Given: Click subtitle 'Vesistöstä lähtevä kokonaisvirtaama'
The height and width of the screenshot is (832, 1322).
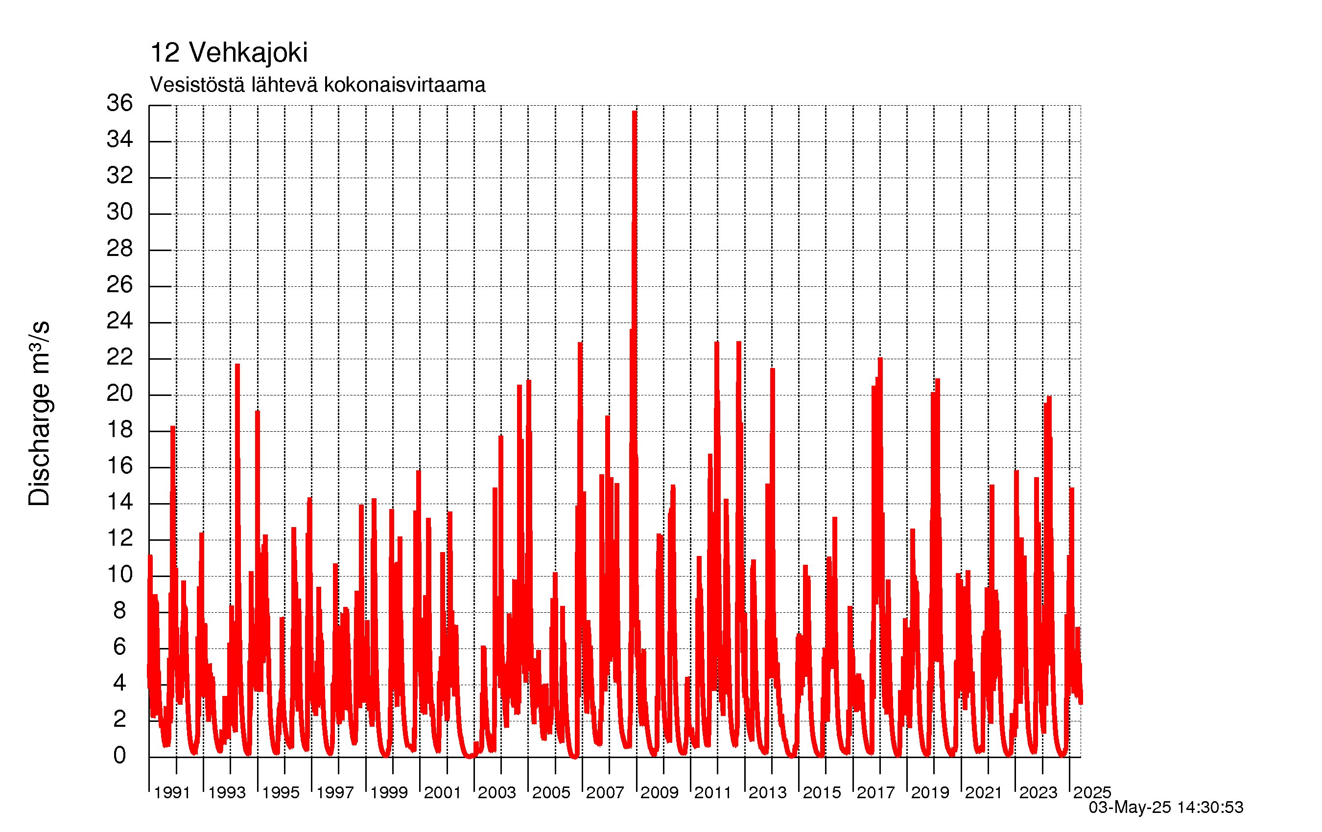Looking at the screenshot, I should [317, 85].
